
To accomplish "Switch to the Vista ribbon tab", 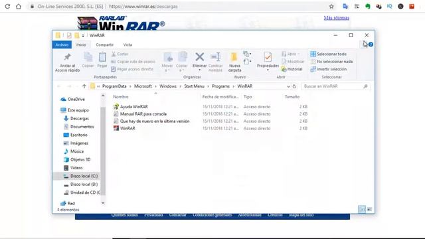I will point(127,44).
